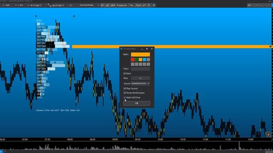The image size is (273, 153).
Task: Close the settings dialog
Action: 152,49
